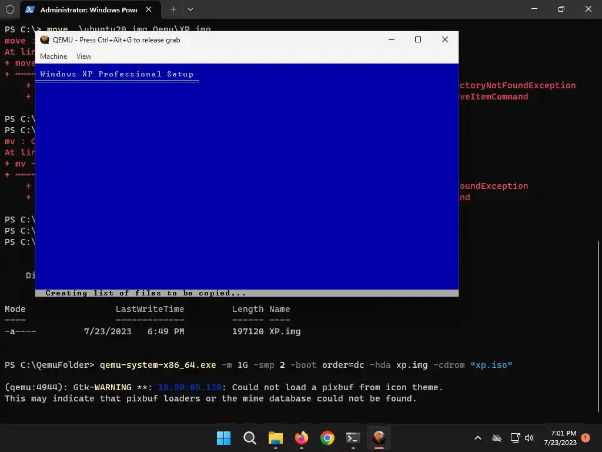Close the Windows Terminal window

click(x=588, y=9)
